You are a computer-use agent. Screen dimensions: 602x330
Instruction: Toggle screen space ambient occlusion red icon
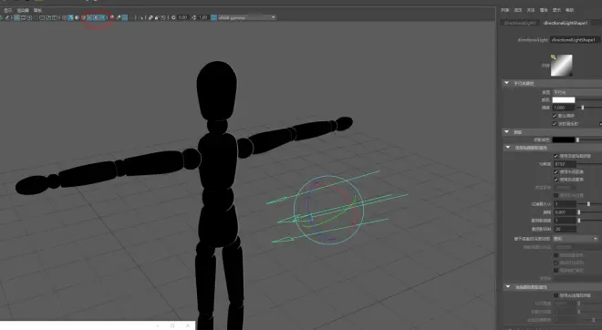111,17
